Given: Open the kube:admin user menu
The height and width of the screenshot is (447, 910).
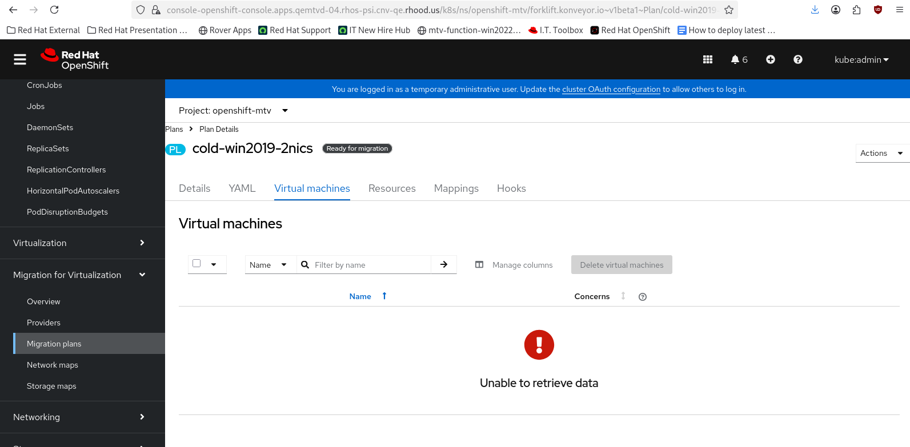Looking at the screenshot, I should (861, 59).
